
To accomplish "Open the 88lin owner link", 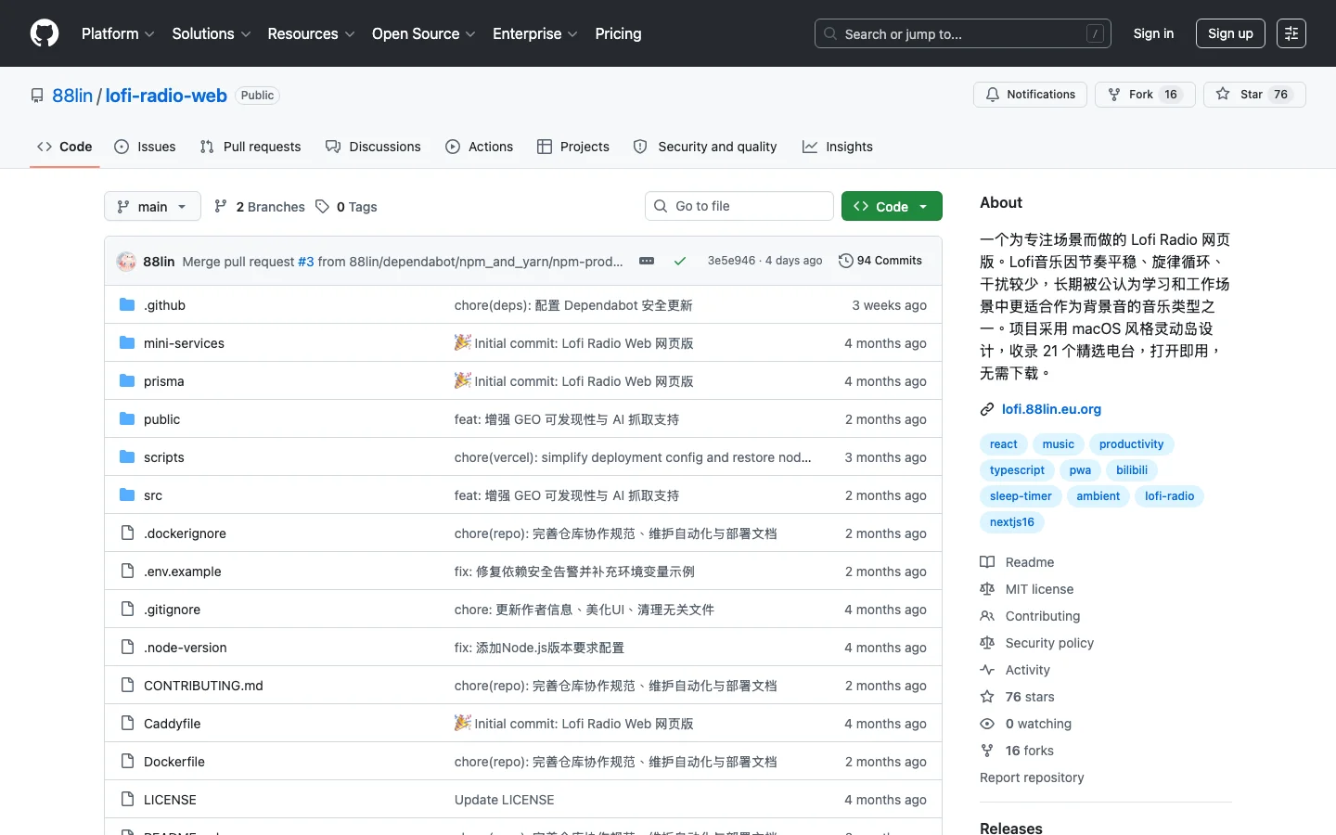I will (x=72, y=96).
